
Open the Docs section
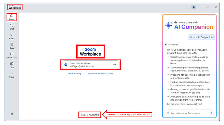pos(12,46)
